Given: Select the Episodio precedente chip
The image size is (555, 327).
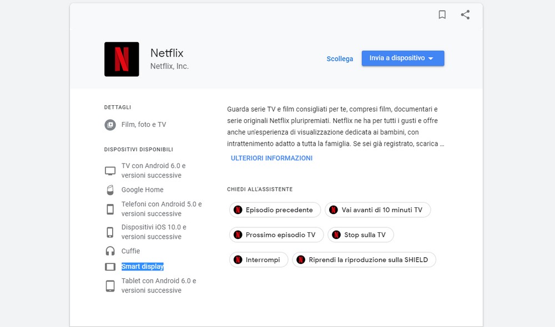Looking at the screenshot, I should (x=275, y=210).
